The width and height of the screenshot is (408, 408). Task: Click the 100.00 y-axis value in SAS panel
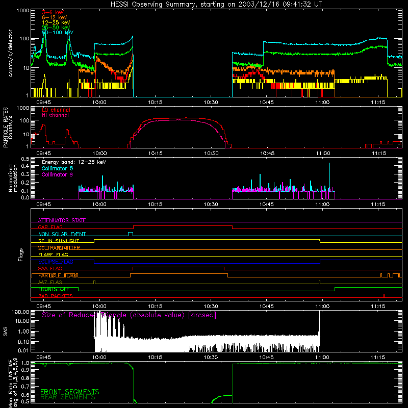20,312
